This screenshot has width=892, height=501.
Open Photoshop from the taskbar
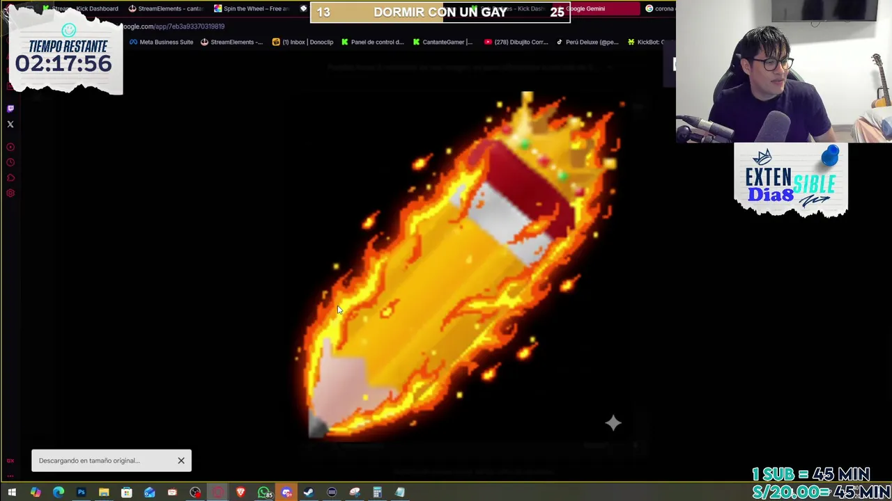pos(81,493)
